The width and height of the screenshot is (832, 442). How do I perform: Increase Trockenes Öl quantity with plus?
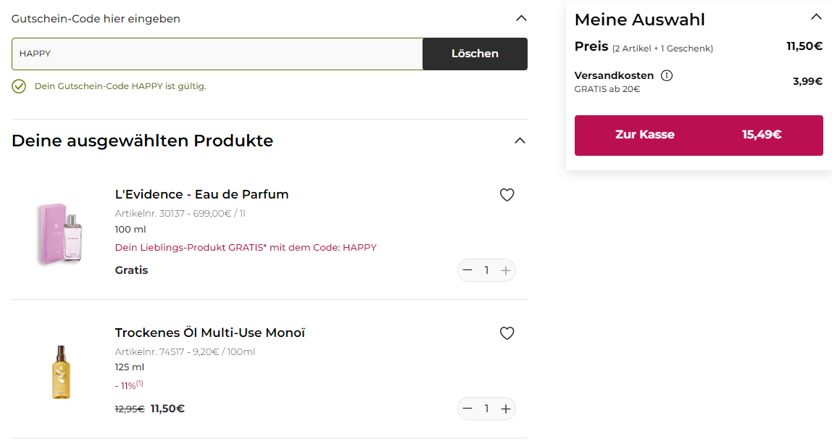point(506,409)
